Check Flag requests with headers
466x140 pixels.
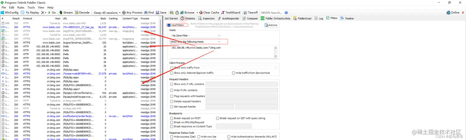[172, 96]
